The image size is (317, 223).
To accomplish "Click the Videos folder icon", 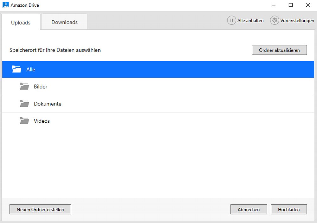I will 24,120.
